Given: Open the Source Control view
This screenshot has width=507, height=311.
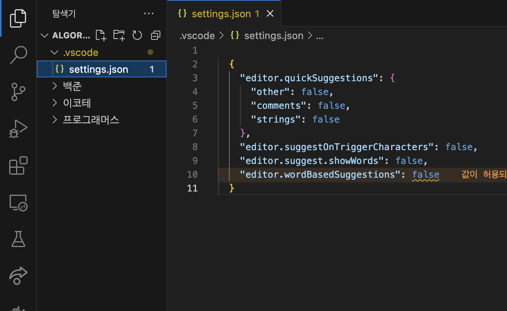Looking at the screenshot, I should pos(18,92).
